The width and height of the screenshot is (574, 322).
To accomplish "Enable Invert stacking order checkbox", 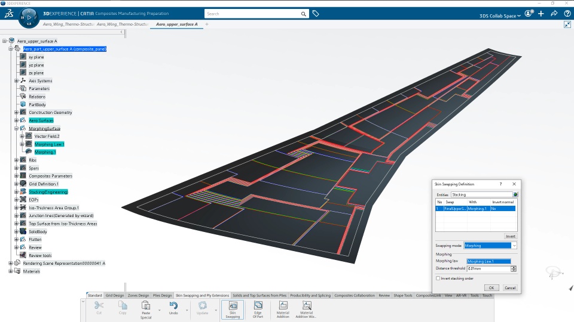I will pyautogui.click(x=438, y=278).
